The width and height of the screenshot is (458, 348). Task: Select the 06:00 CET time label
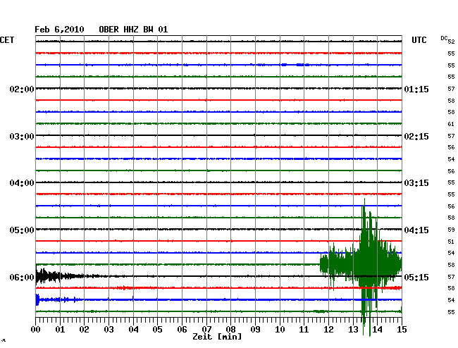(22, 277)
